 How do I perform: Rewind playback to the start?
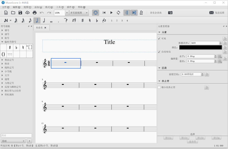click(x=104, y=13)
